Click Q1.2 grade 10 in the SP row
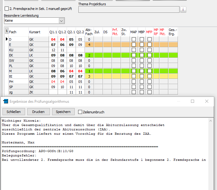 click(62, 87)
